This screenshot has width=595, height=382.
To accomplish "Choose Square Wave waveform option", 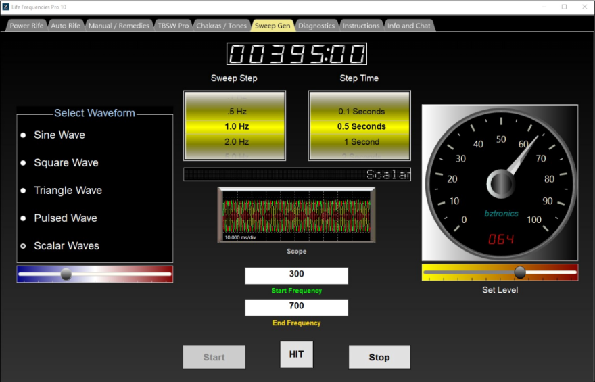I will (x=24, y=163).
